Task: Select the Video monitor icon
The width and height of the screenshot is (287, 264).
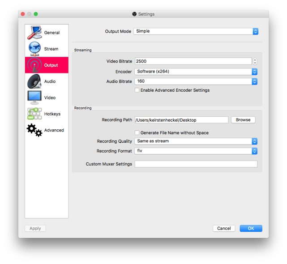Action: [x=34, y=98]
